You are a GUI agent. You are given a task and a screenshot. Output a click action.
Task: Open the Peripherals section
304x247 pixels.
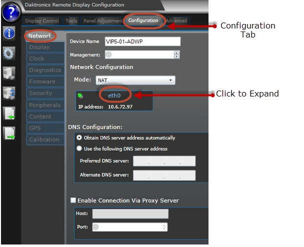[x=45, y=105]
